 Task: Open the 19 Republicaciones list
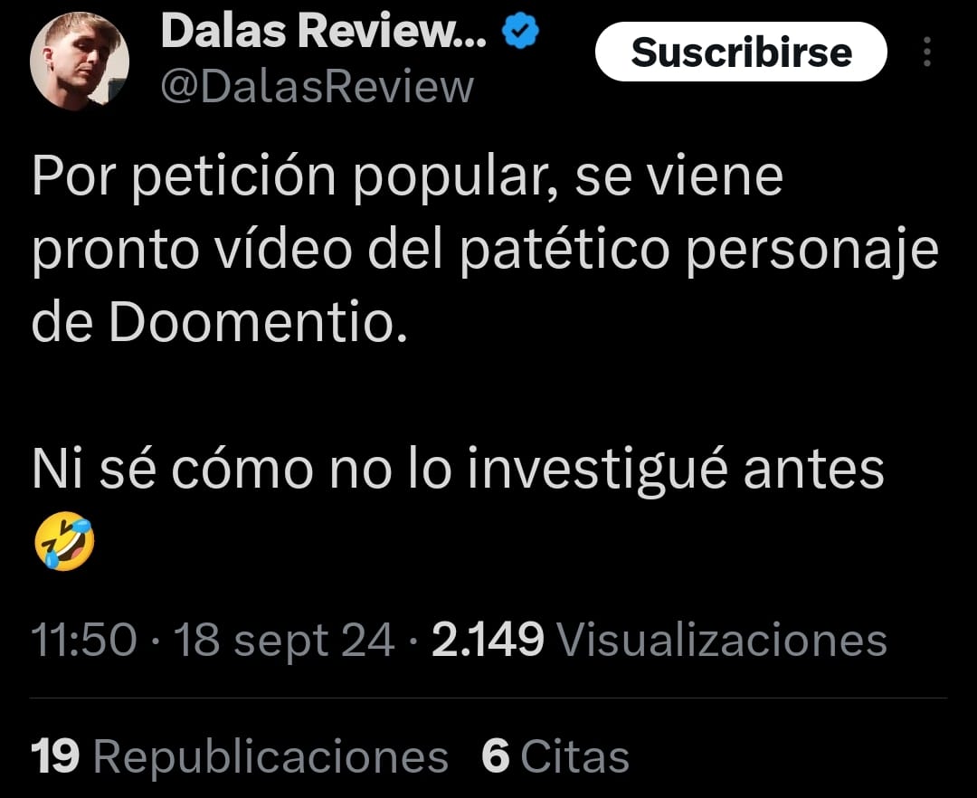tap(239, 757)
